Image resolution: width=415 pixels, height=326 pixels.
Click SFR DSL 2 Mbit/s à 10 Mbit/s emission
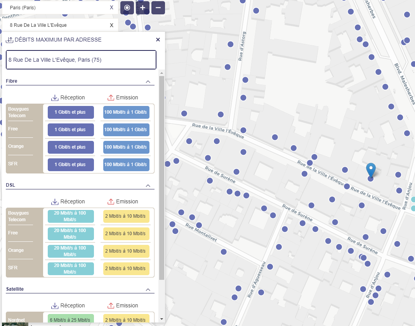126,269
